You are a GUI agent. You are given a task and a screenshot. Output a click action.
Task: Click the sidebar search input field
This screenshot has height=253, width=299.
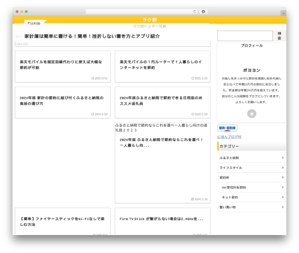click(x=245, y=36)
